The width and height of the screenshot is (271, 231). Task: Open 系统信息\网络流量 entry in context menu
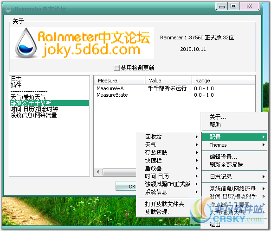click(234, 189)
